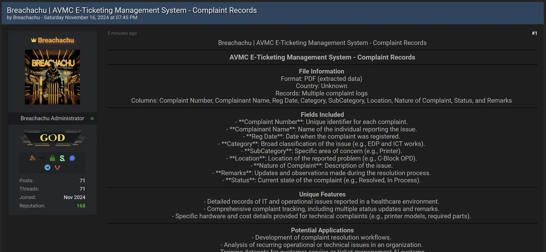This screenshot has width=546, height=252.
Task: Select the Posts count 71
Action: coord(82,180)
